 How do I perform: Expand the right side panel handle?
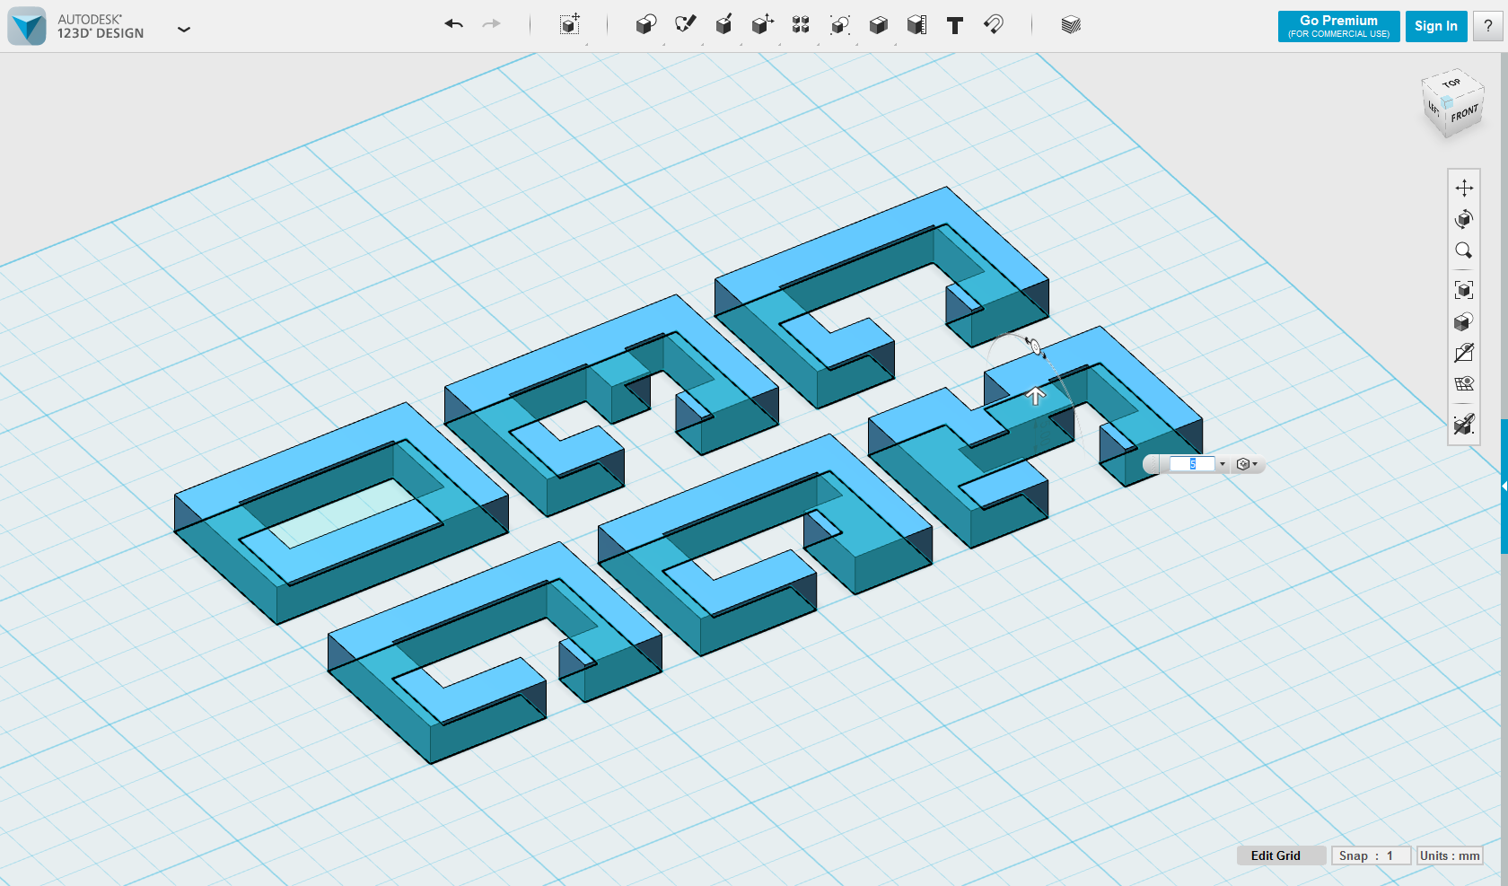(x=1504, y=486)
